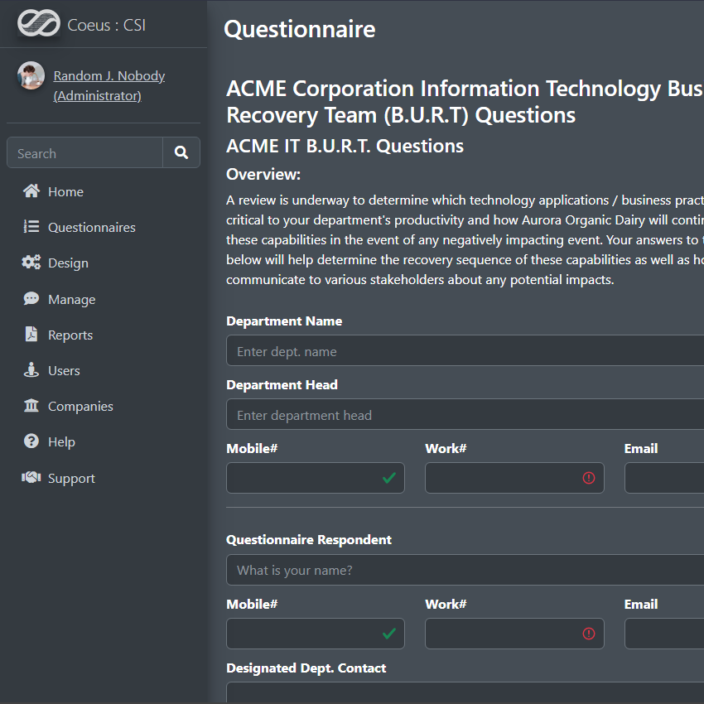Viewport: 704px width, 704px height.
Task: Click the Home house icon
Action: tap(31, 191)
